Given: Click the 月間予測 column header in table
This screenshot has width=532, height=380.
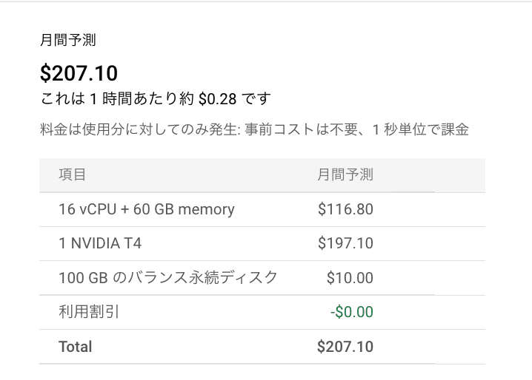Looking at the screenshot, I should coord(345,174).
